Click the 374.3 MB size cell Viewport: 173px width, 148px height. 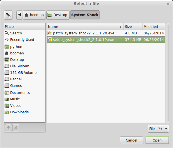(x=133, y=40)
